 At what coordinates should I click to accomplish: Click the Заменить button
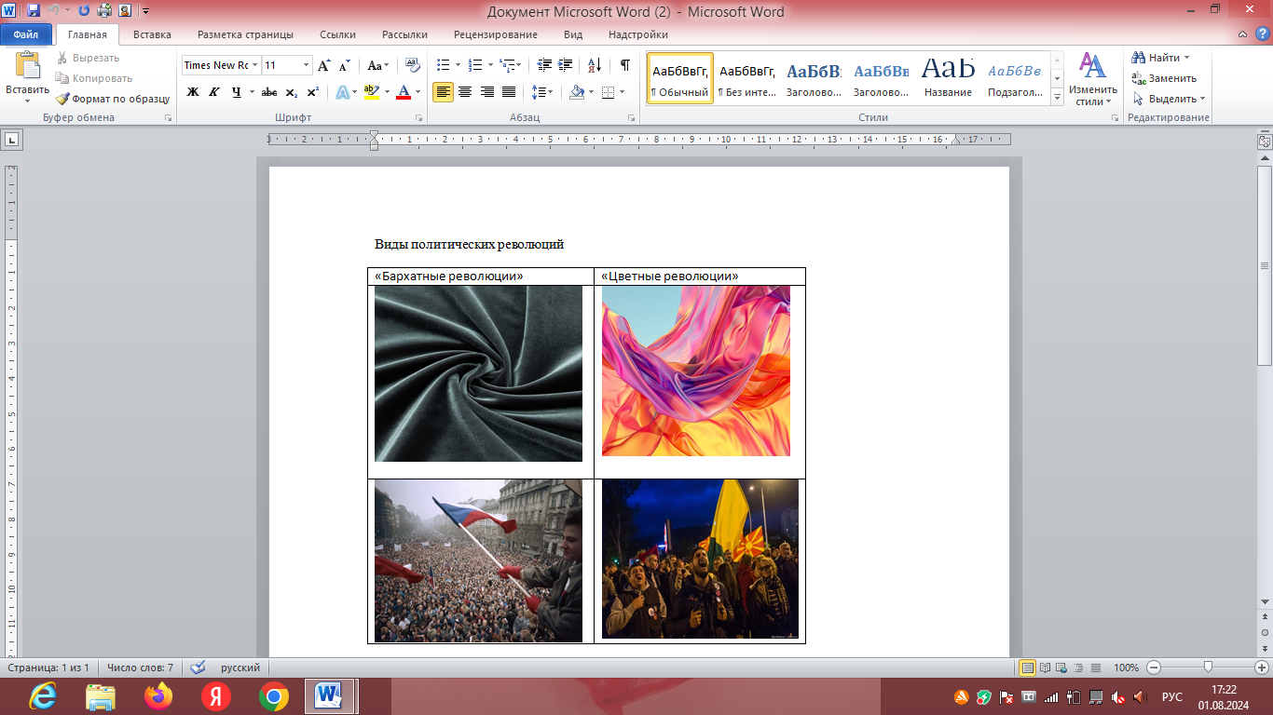pyautogui.click(x=1166, y=78)
